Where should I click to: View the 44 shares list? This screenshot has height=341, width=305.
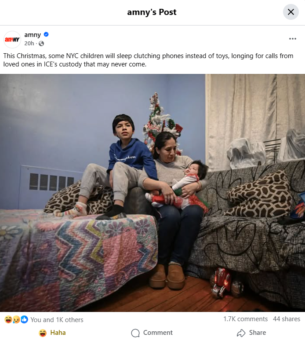click(x=287, y=319)
